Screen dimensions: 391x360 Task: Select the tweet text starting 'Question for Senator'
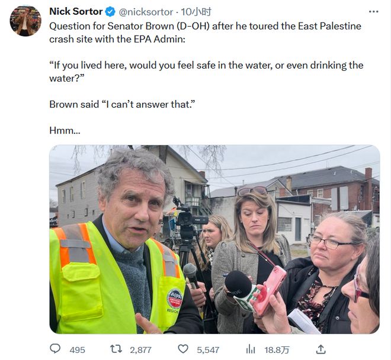tap(205, 33)
